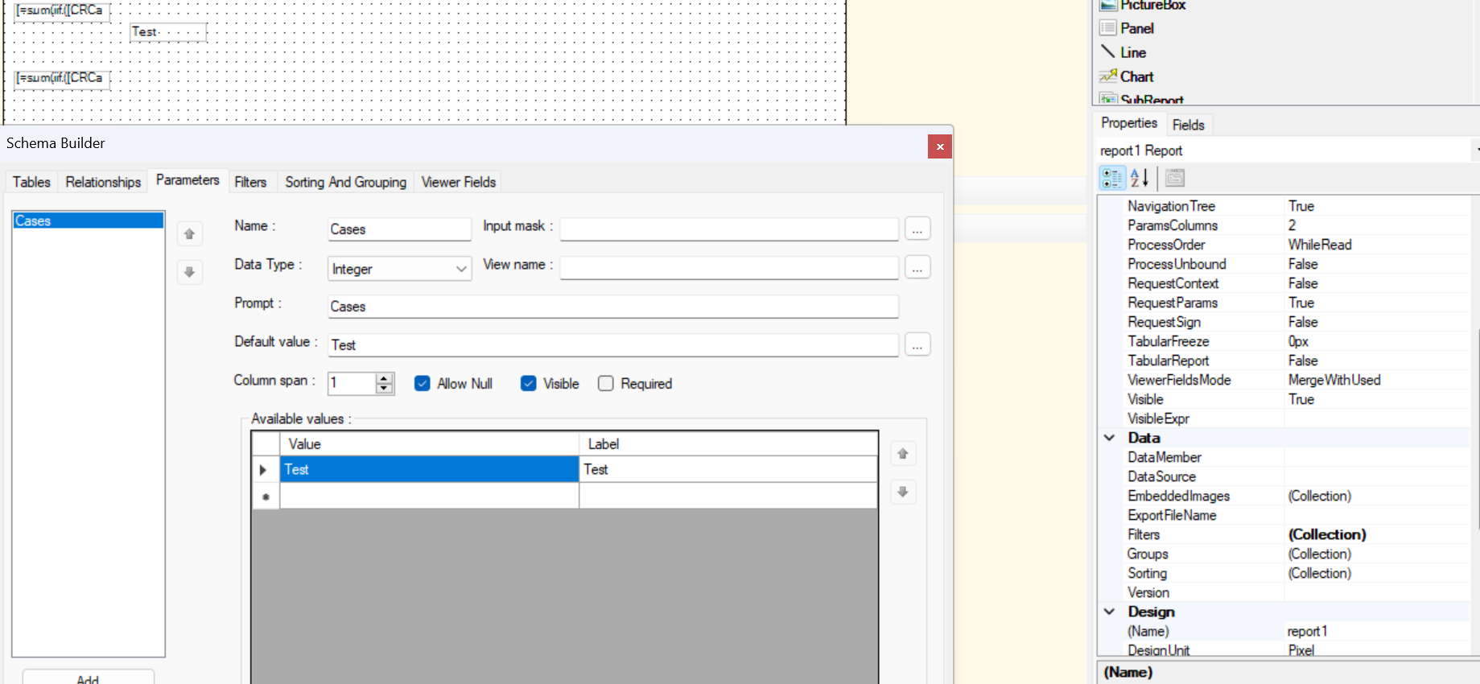Move Cases parameter up with arrow icon

[x=190, y=233]
